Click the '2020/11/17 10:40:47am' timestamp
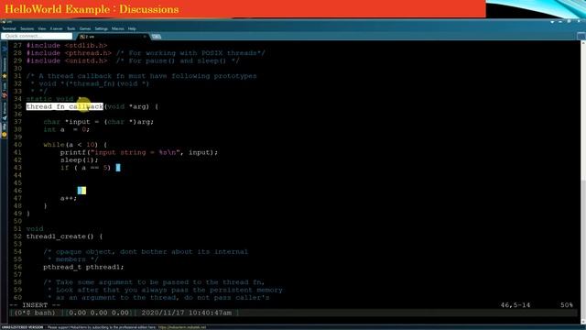 pyautogui.click(x=187, y=313)
